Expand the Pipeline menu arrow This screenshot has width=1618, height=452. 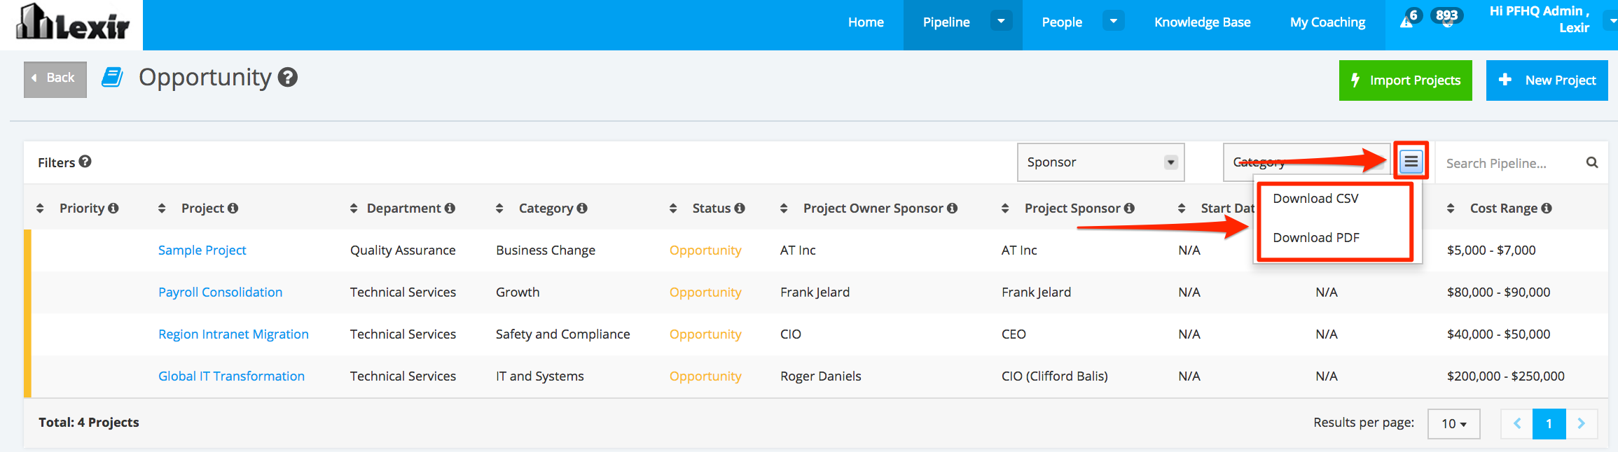[1001, 21]
